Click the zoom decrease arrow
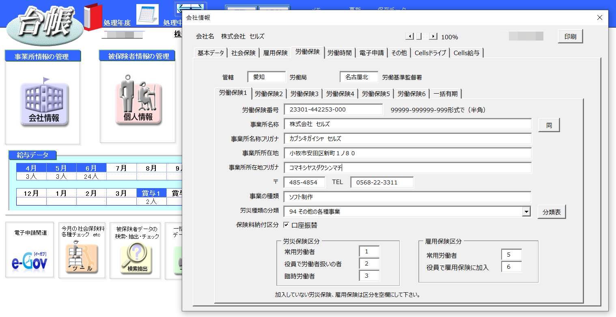Image resolution: width=616 pixels, height=317 pixels. (409, 36)
